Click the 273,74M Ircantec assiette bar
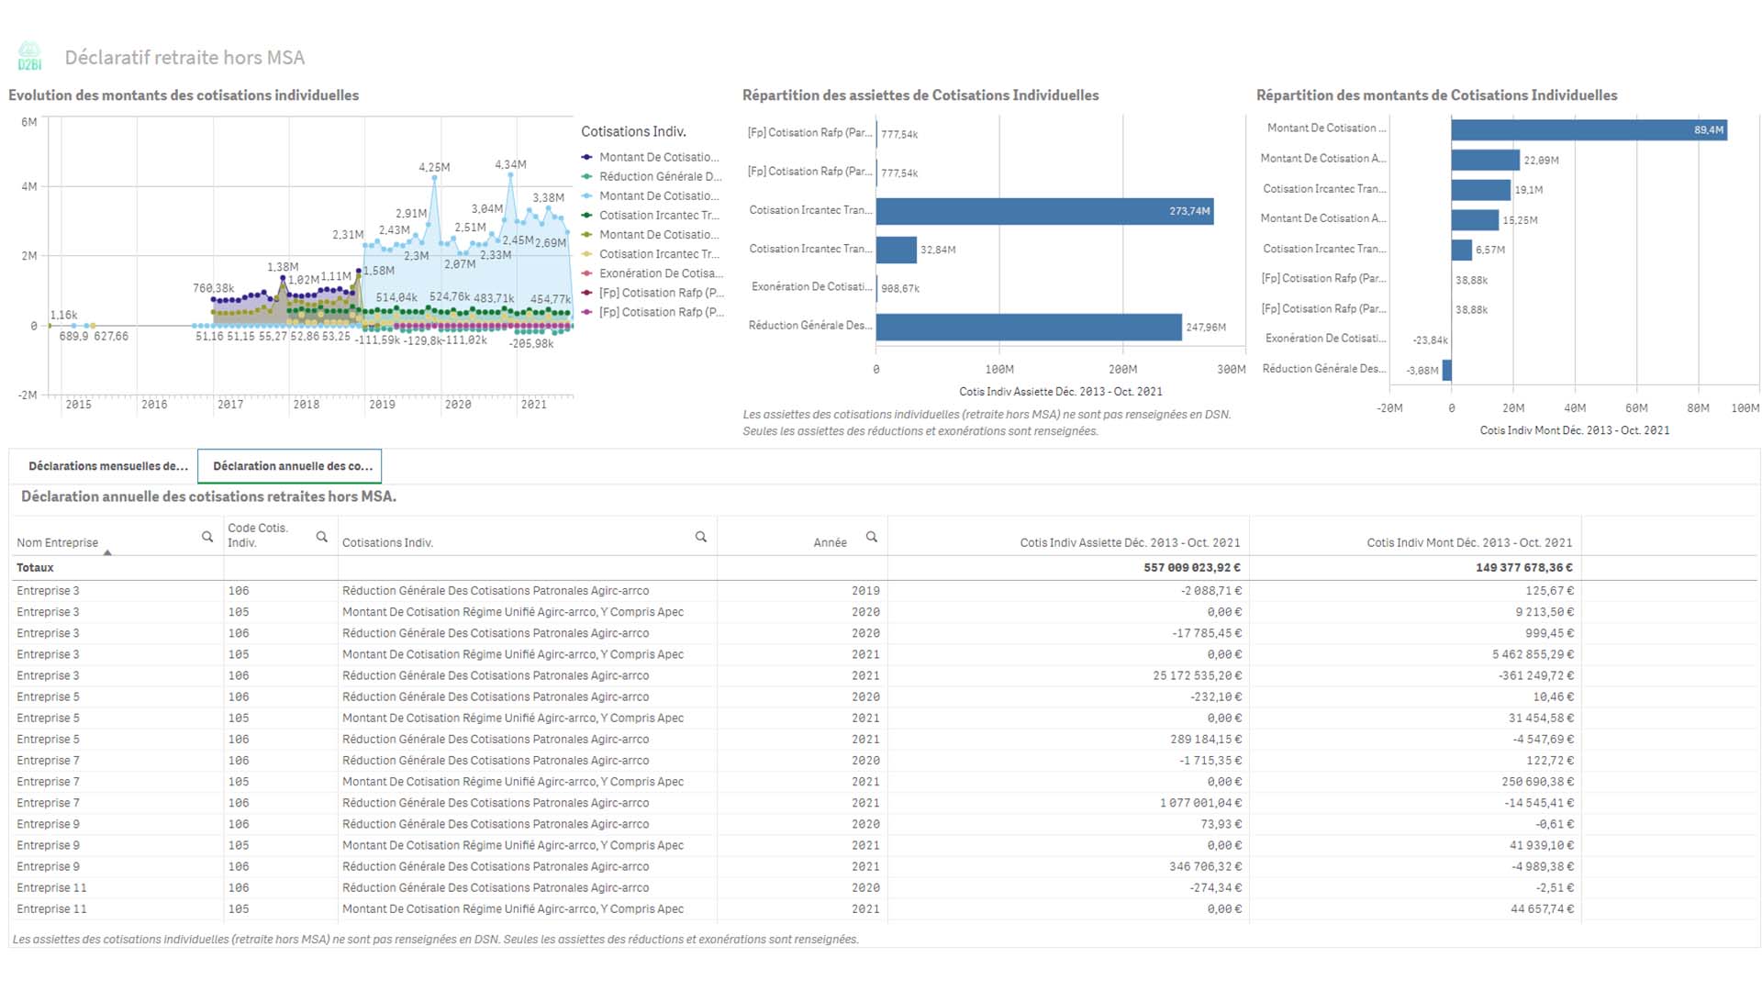This screenshot has height=991, width=1762. click(1044, 211)
